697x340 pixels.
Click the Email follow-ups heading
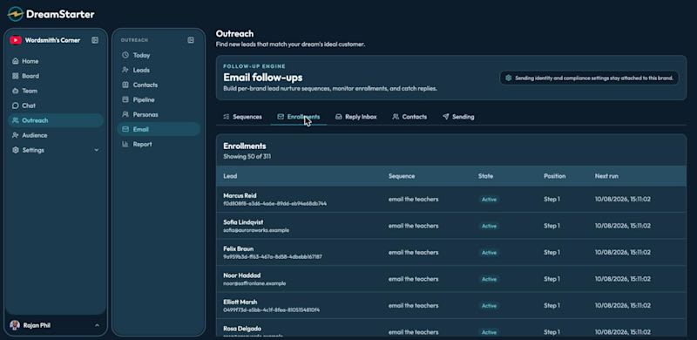coord(263,78)
